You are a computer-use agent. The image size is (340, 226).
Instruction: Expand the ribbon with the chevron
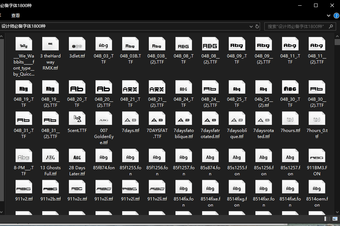(x=329, y=16)
